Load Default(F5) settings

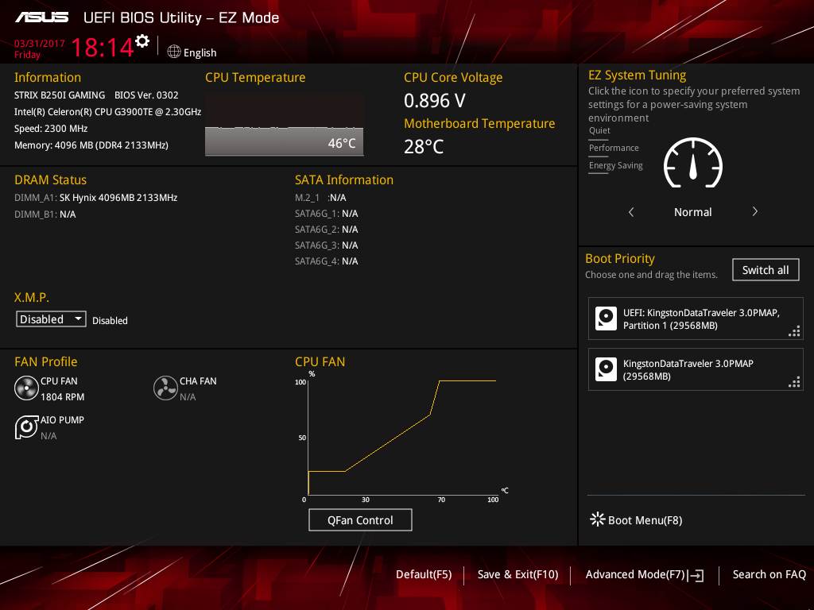coord(424,575)
